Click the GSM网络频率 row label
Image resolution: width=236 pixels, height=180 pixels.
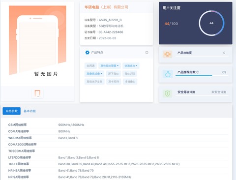pyautogui.click(x=17, y=125)
